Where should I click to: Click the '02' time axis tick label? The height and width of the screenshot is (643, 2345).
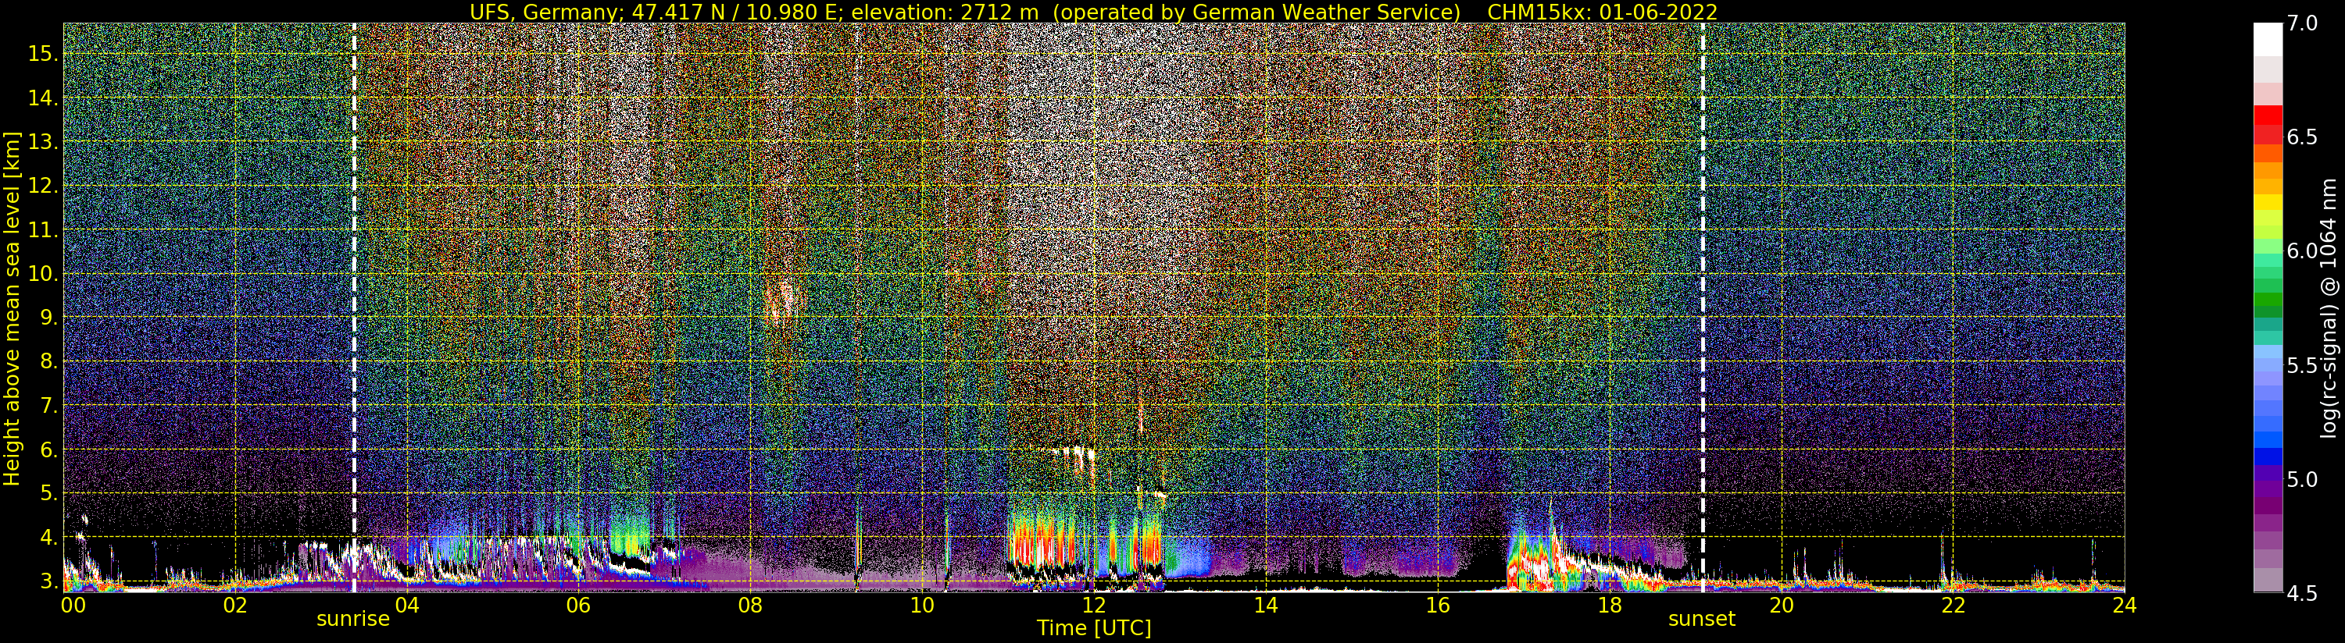tap(235, 606)
